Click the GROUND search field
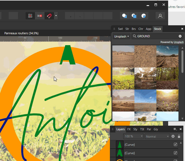185x161 pixels. (158, 36)
